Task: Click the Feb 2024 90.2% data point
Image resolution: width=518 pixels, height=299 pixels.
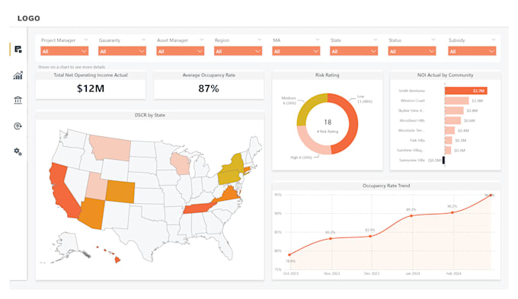Action: coord(452,212)
